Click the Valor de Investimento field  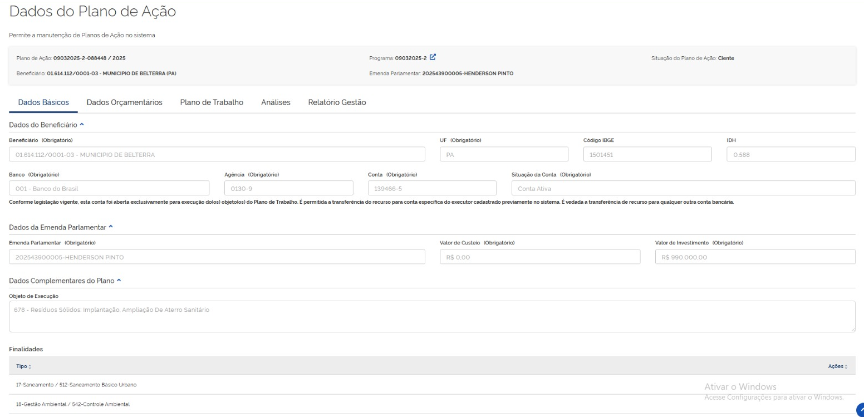[755, 257]
